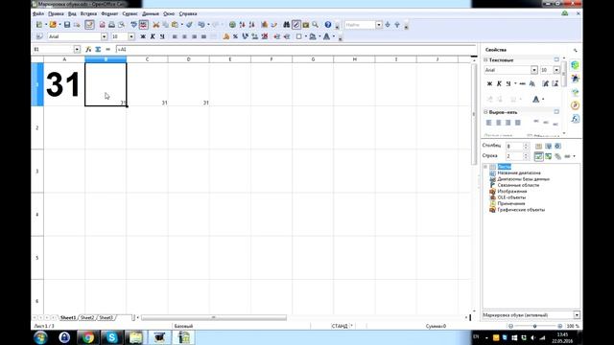
Task: Toggle Italic in formatting toolbar
Action: (x=153, y=36)
